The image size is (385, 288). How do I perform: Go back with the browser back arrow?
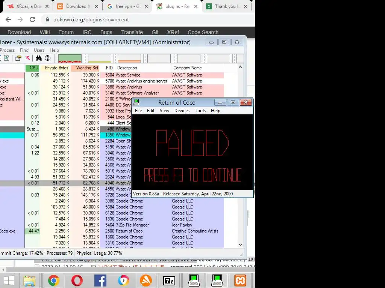click(8, 19)
